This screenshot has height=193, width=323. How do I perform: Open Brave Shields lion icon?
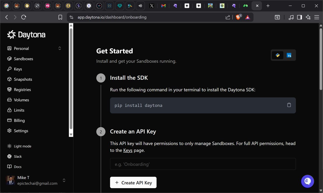238,17
